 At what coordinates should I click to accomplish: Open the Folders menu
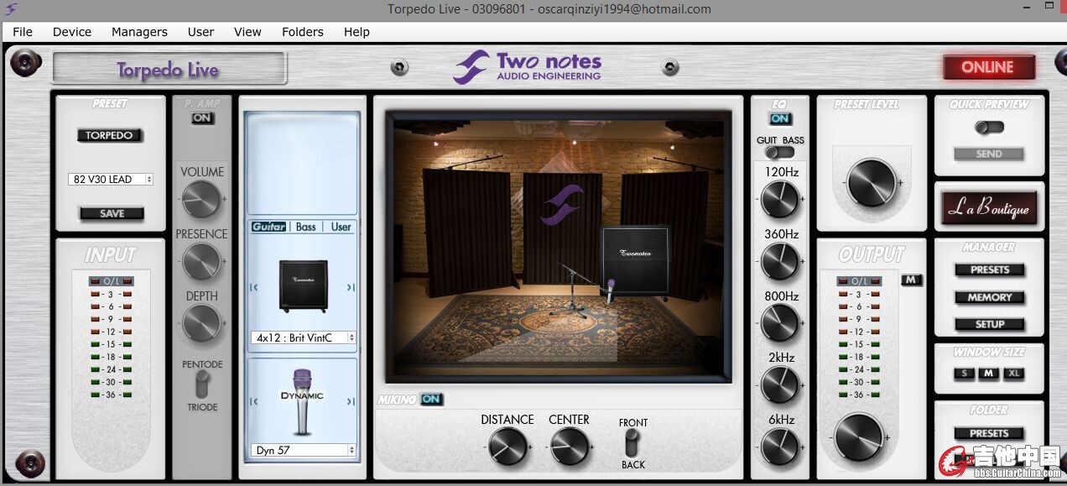(303, 32)
